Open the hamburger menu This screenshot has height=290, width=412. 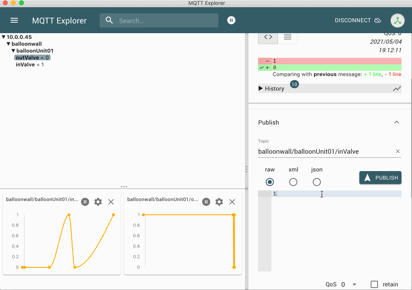(14, 21)
